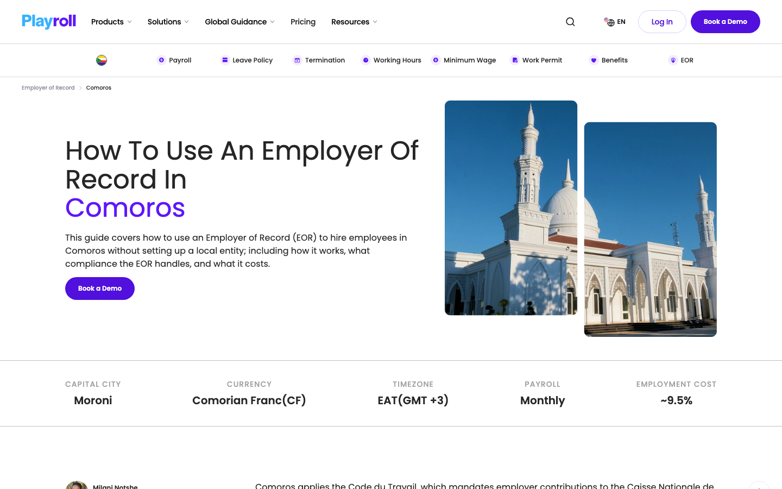Screen dimensions: 782x489
Task: Click the capital city value Moroni
Action: coord(93,400)
